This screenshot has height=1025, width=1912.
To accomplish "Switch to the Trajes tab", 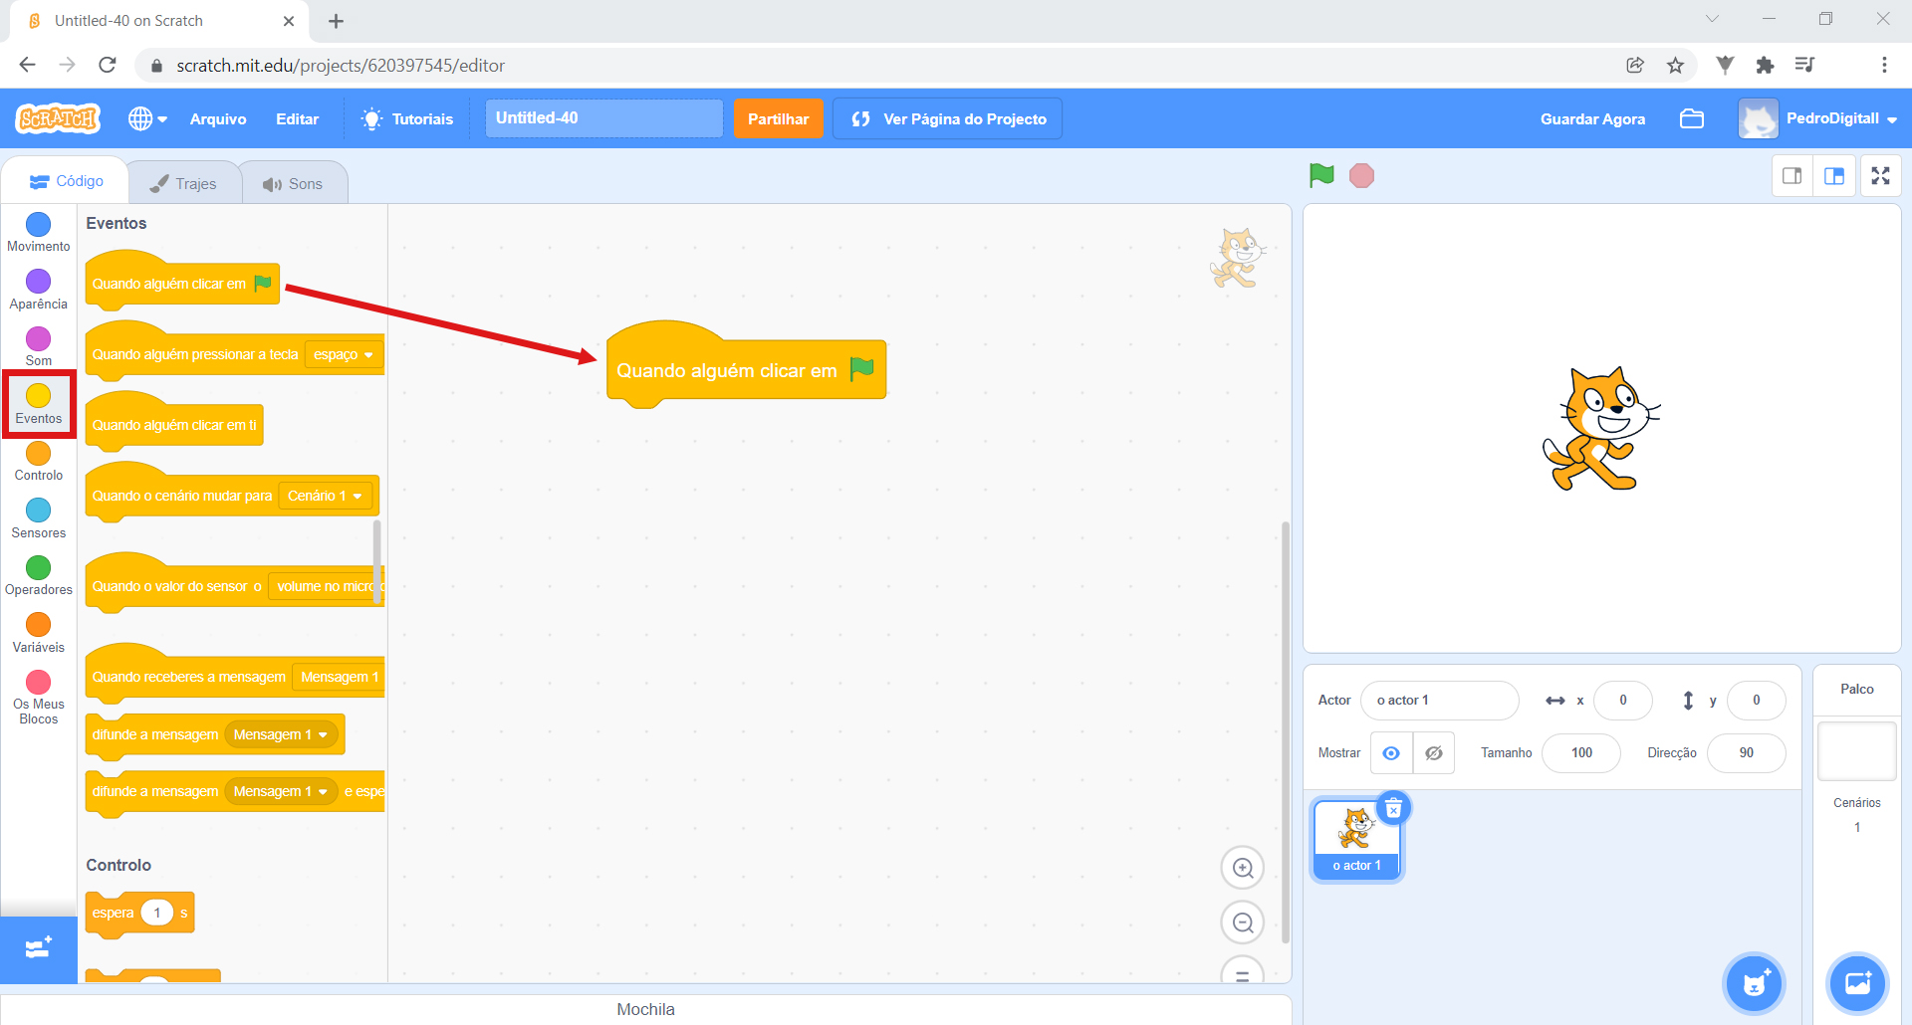I will pos(184,183).
